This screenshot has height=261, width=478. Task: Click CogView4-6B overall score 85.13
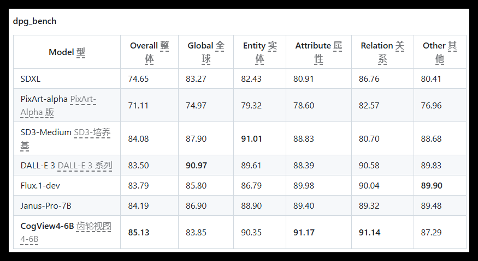pyautogui.click(x=139, y=233)
